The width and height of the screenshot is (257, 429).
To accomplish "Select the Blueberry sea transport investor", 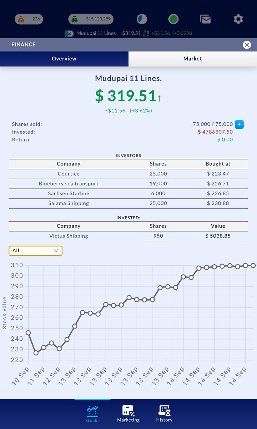I will point(128,184).
